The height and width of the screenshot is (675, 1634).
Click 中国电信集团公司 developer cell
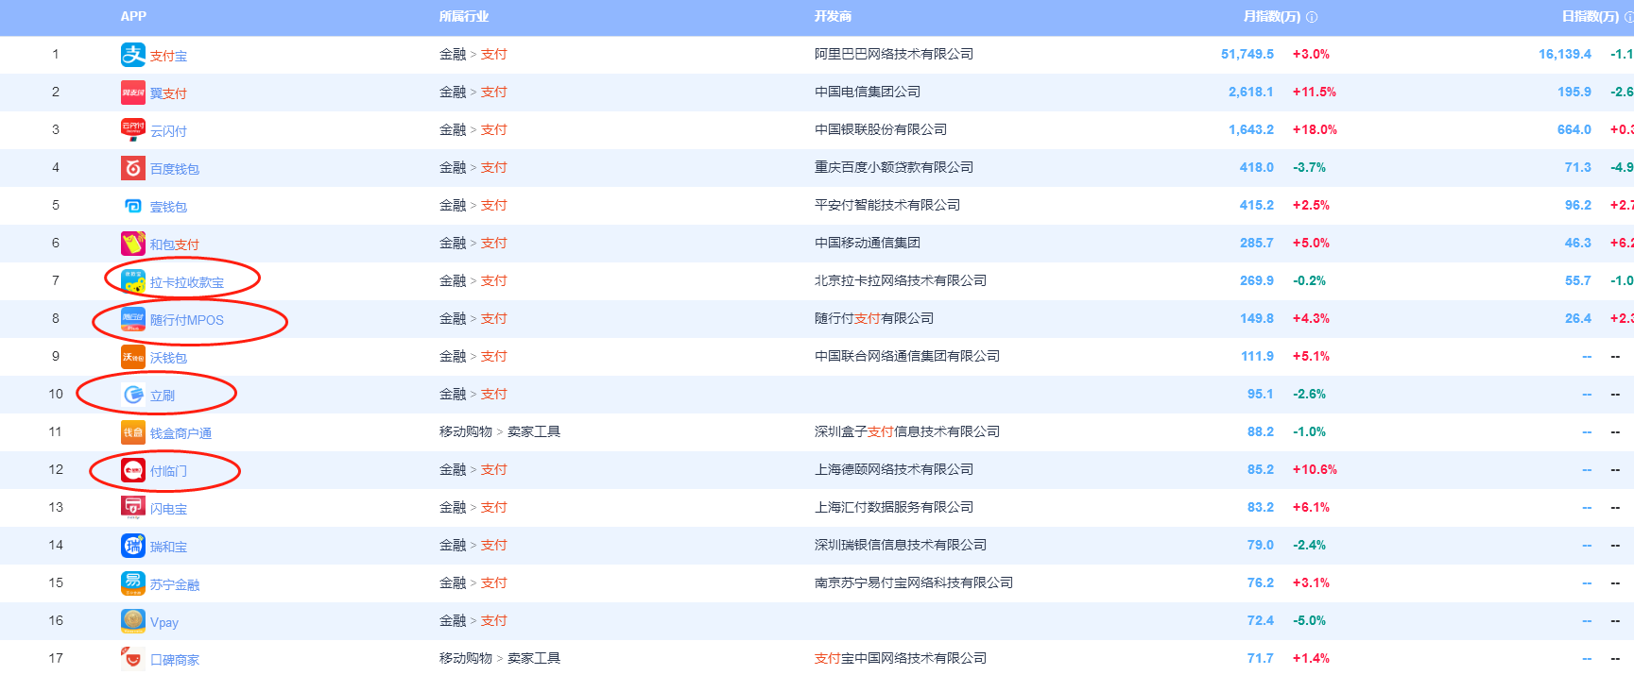[x=868, y=92]
